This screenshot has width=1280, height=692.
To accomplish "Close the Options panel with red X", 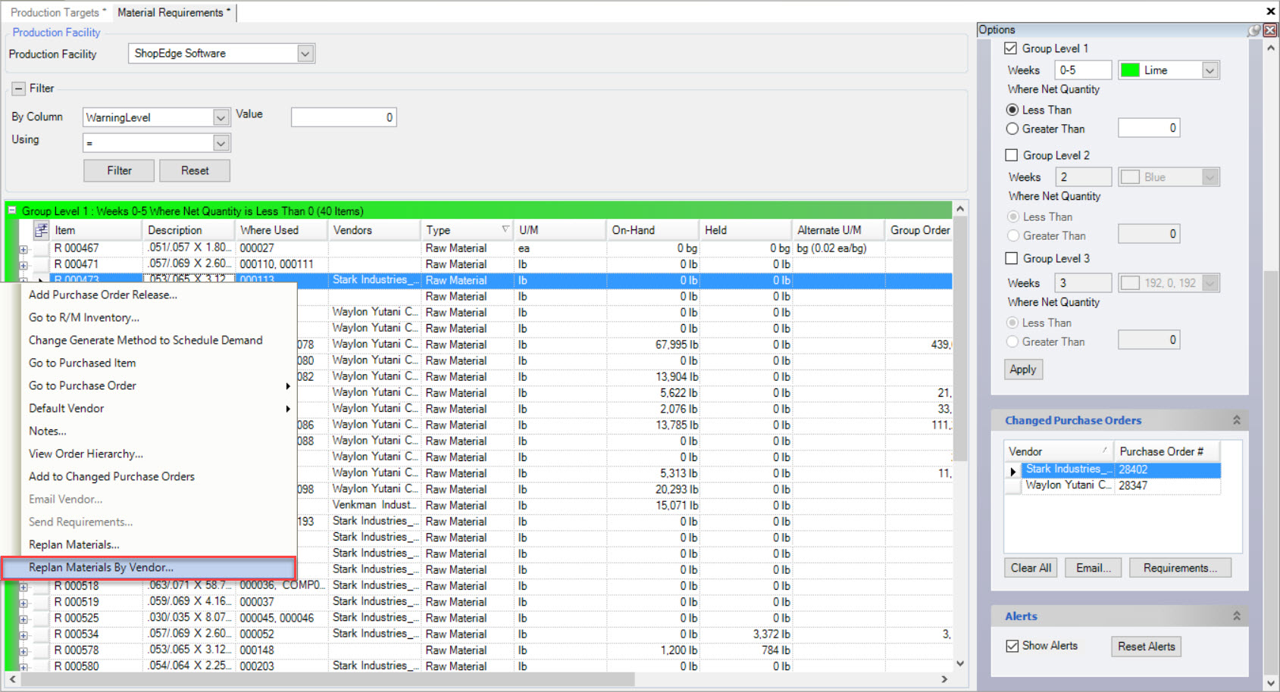I will click(x=1270, y=30).
